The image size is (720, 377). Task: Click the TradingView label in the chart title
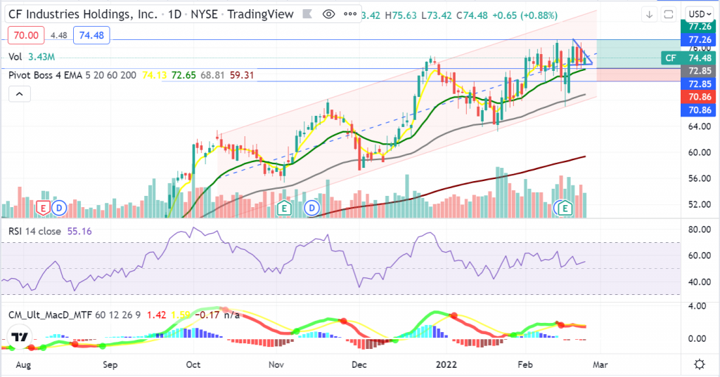click(260, 15)
